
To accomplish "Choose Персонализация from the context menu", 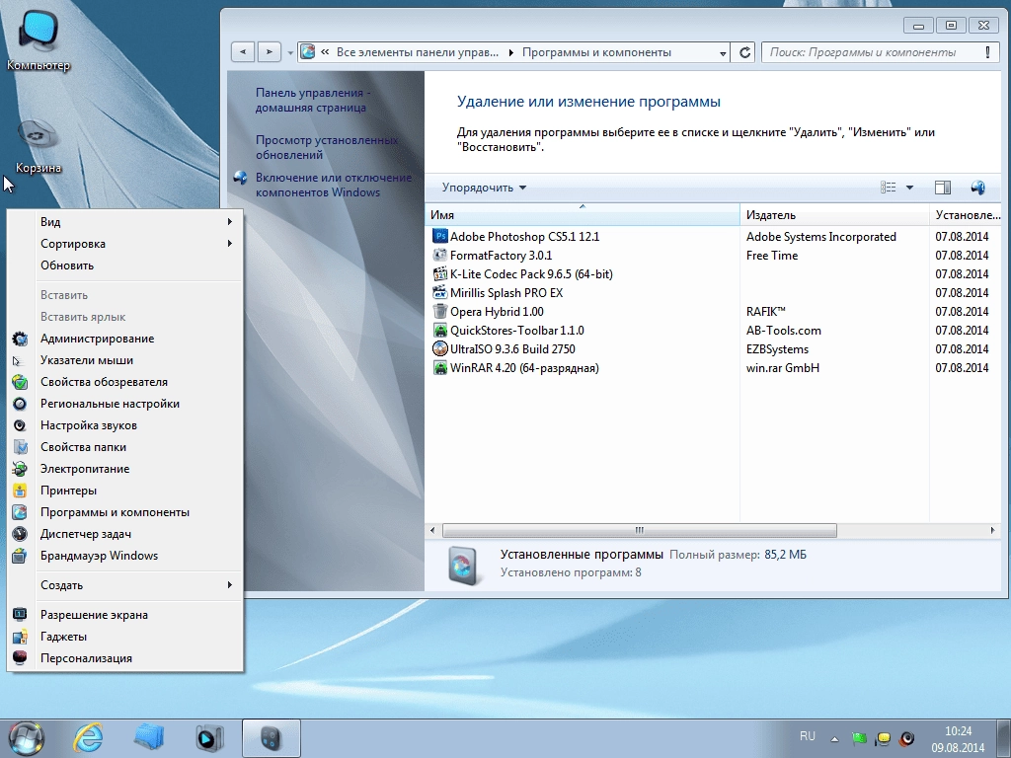I will click(125, 658).
